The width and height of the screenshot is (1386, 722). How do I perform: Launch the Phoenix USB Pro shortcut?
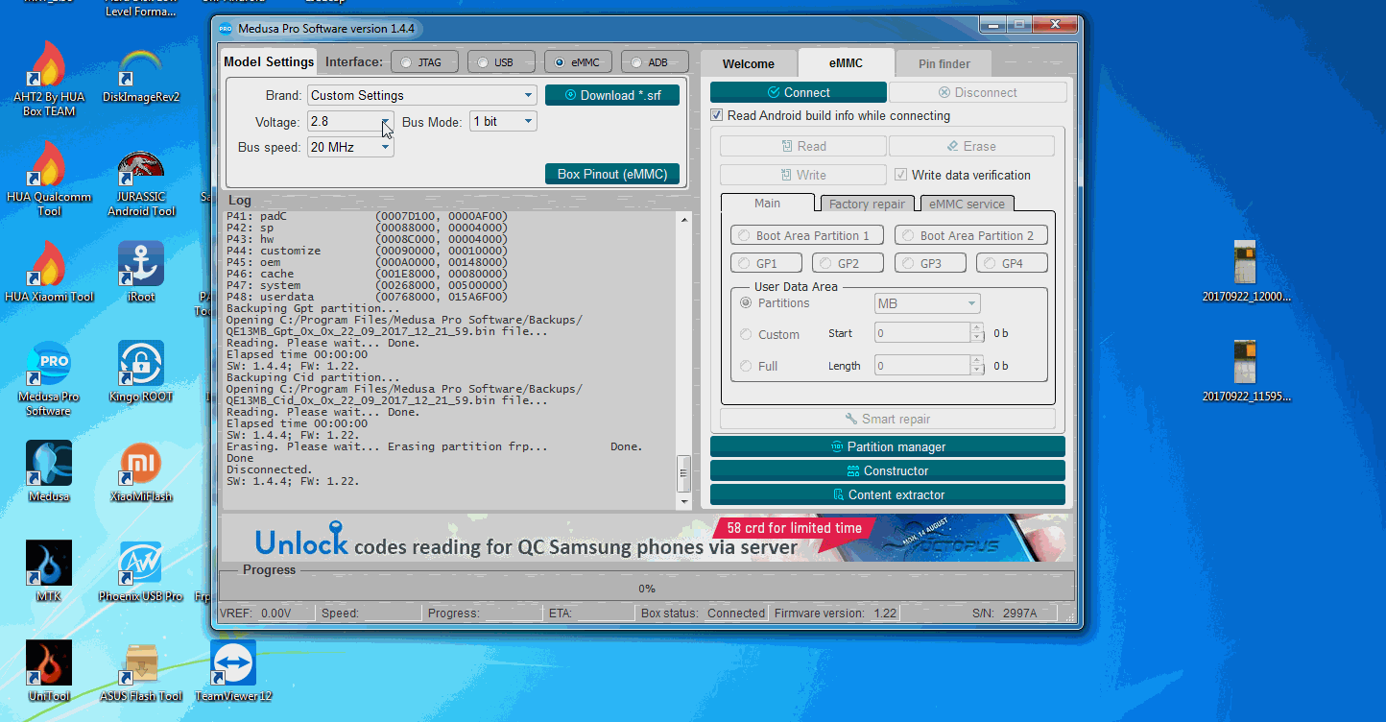(141, 570)
